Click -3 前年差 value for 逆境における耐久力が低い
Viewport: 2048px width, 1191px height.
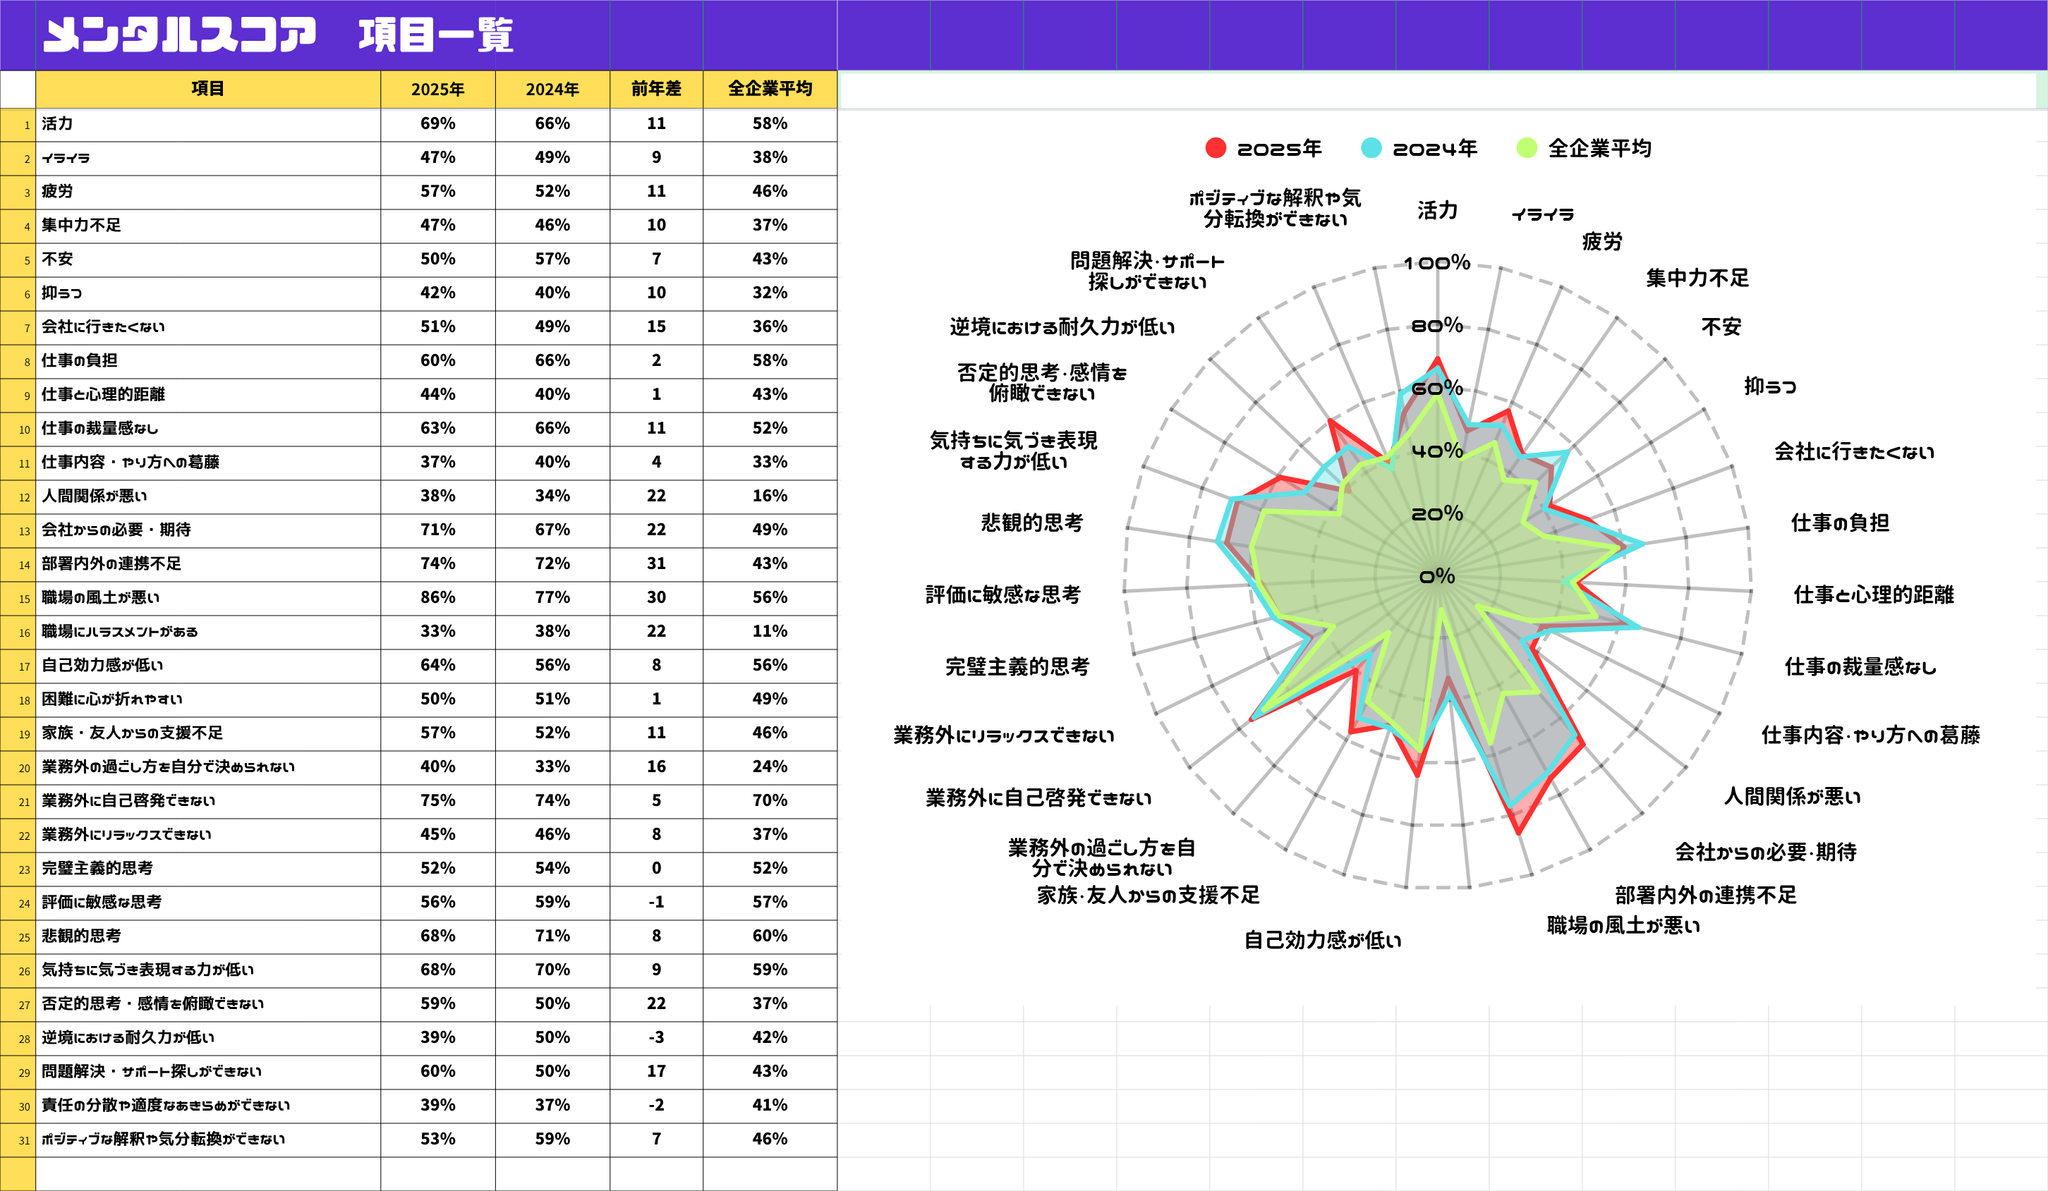[656, 1038]
